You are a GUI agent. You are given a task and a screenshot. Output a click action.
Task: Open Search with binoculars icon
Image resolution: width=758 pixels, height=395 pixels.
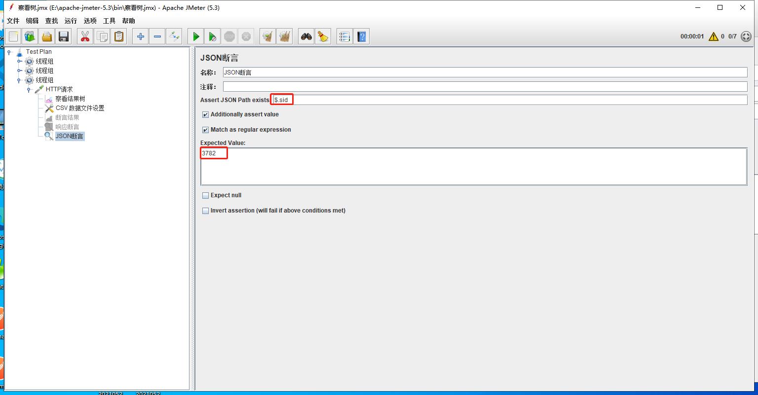tap(306, 36)
